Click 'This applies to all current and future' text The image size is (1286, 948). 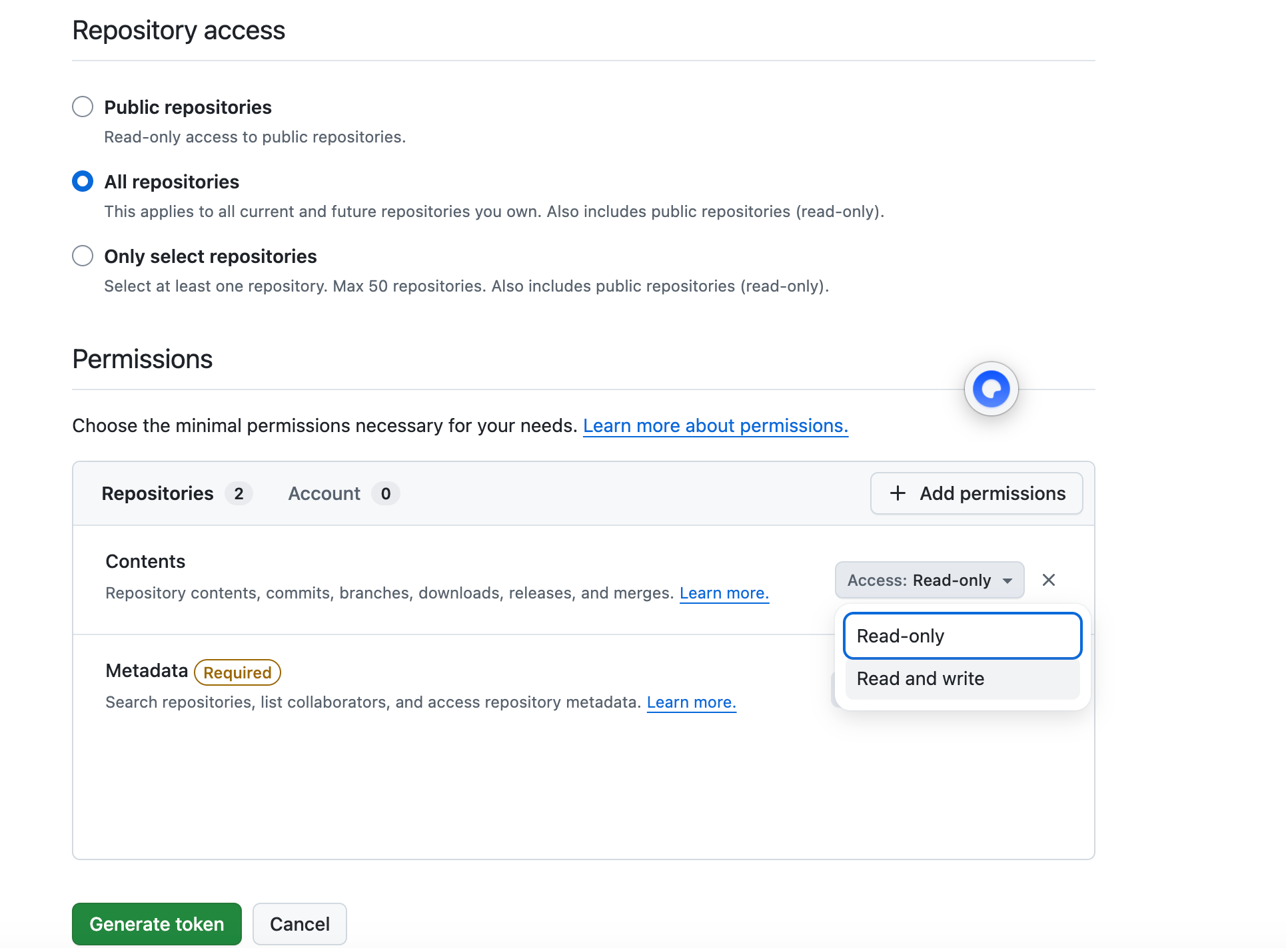(x=494, y=211)
